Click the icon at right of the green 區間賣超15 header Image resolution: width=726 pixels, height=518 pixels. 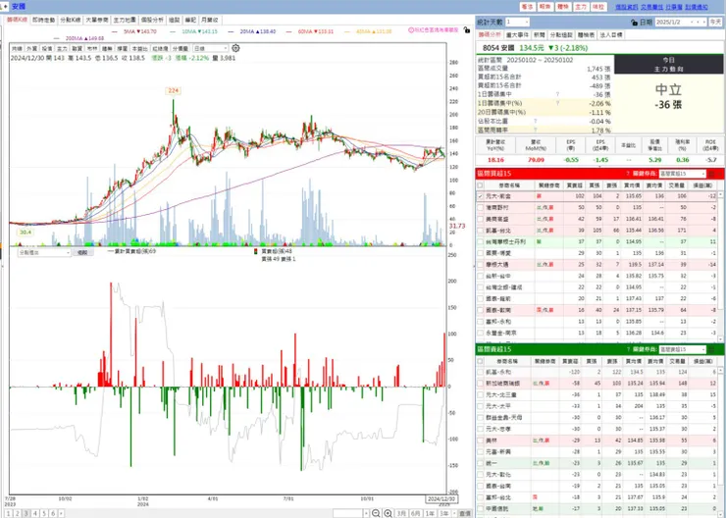(x=712, y=349)
